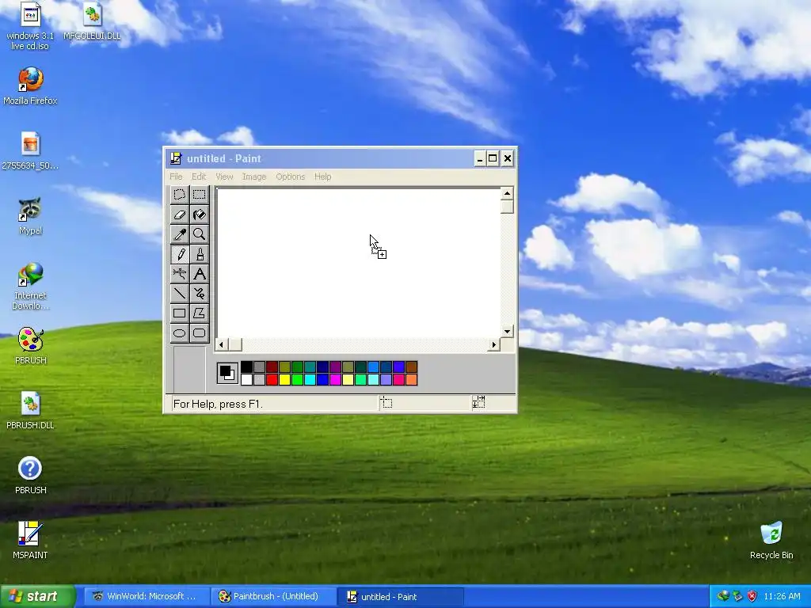
Task: Select the PBRUSH.DLL desktop file
Action: [30, 411]
